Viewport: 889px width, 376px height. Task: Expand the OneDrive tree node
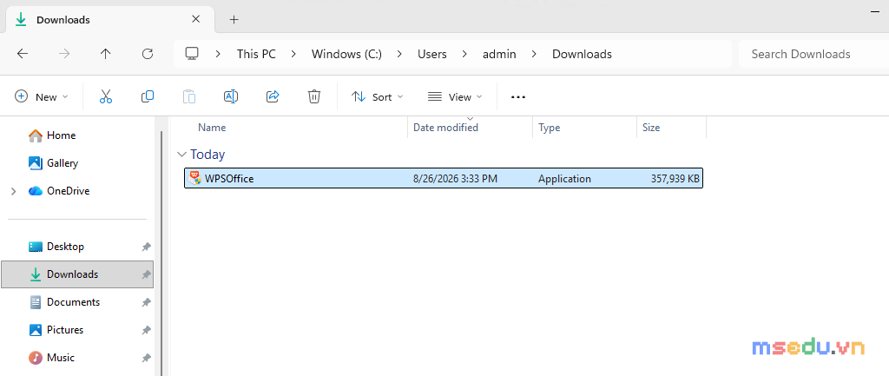tap(14, 192)
